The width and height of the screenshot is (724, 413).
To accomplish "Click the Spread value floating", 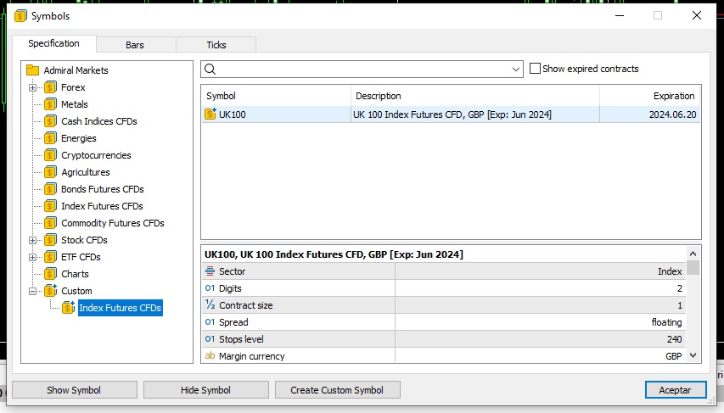I will tap(666, 322).
